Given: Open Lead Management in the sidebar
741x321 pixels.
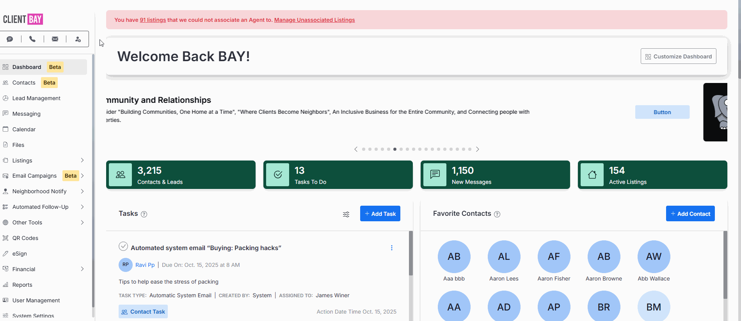Looking at the screenshot, I should click(36, 98).
